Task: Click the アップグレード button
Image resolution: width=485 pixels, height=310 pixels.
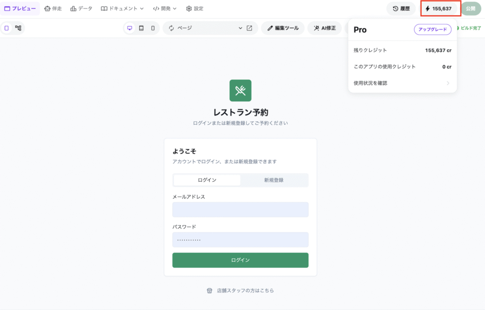Action: 432,29
